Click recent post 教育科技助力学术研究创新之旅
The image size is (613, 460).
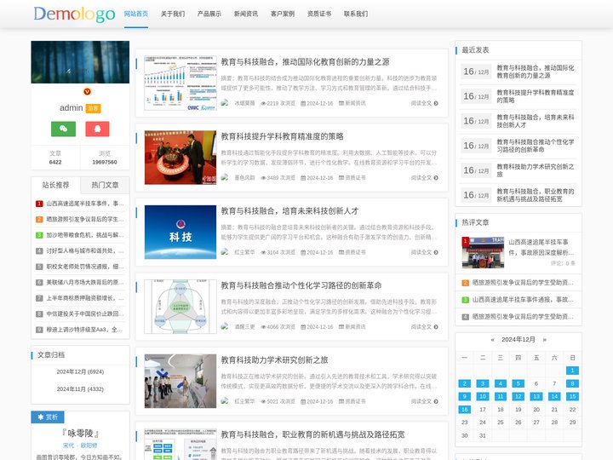[536, 170]
